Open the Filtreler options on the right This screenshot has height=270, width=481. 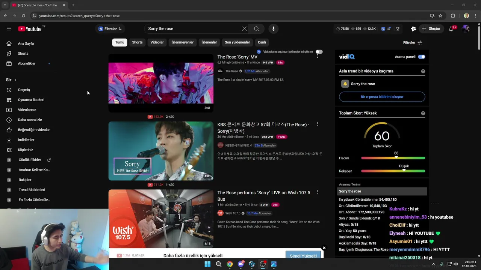[413, 42]
